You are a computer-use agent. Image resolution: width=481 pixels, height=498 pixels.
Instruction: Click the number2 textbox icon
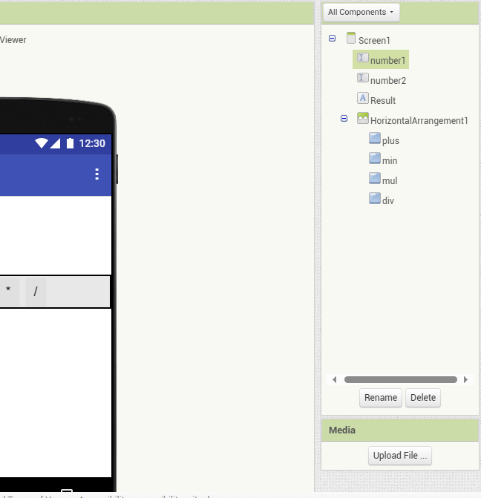click(x=363, y=79)
